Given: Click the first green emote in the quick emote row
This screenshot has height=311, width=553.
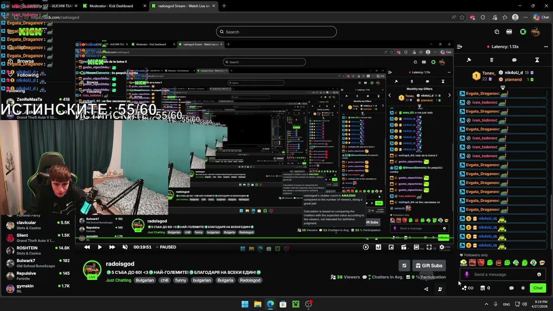Looking at the screenshot, I should click(489, 262).
